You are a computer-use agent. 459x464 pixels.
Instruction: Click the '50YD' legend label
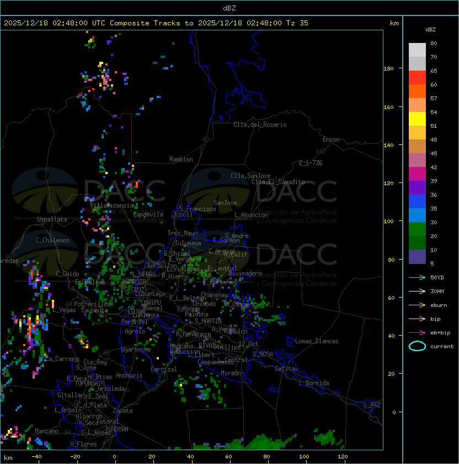437,278
